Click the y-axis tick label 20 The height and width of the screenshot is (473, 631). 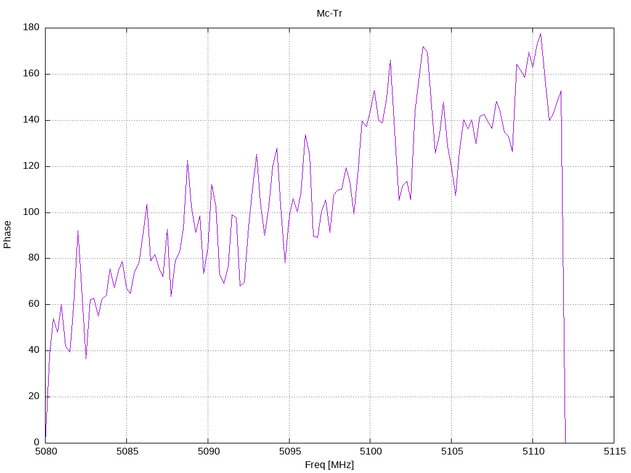(34, 396)
